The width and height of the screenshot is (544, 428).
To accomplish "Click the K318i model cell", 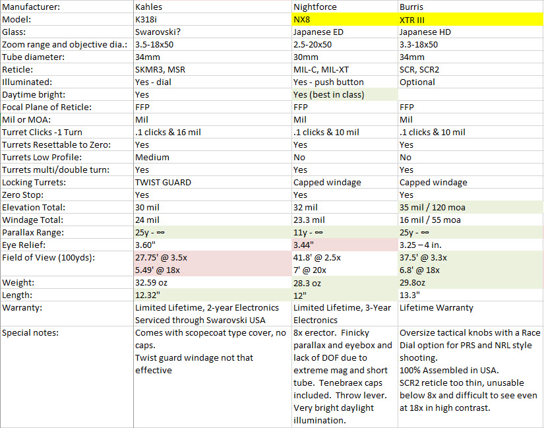I will (211, 20).
